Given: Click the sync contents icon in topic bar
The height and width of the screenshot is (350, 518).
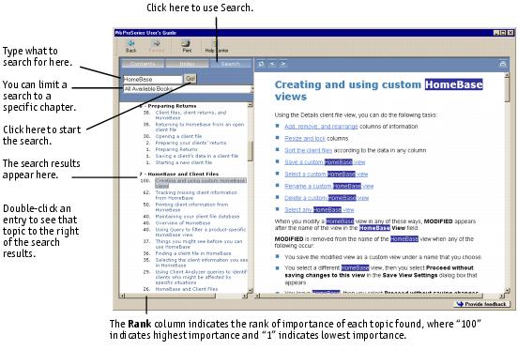Looking at the screenshot, I should 261,64.
